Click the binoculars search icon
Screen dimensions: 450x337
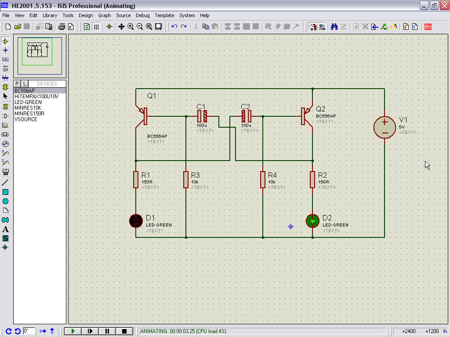coord(334,27)
